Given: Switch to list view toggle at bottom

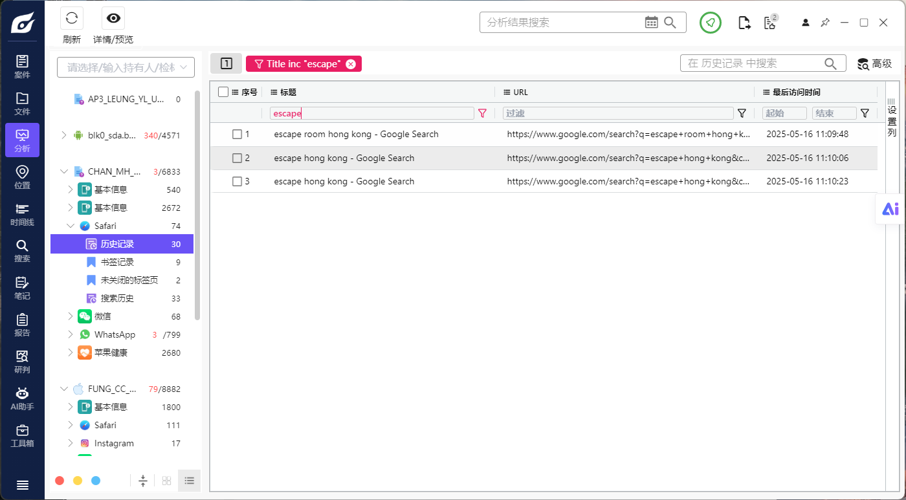Looking at the screenshot, I should (190, 481).
